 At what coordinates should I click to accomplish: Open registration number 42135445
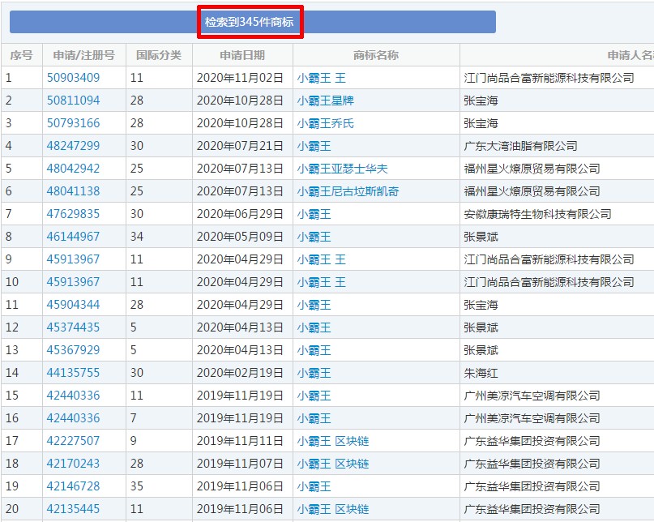(74, 509)
